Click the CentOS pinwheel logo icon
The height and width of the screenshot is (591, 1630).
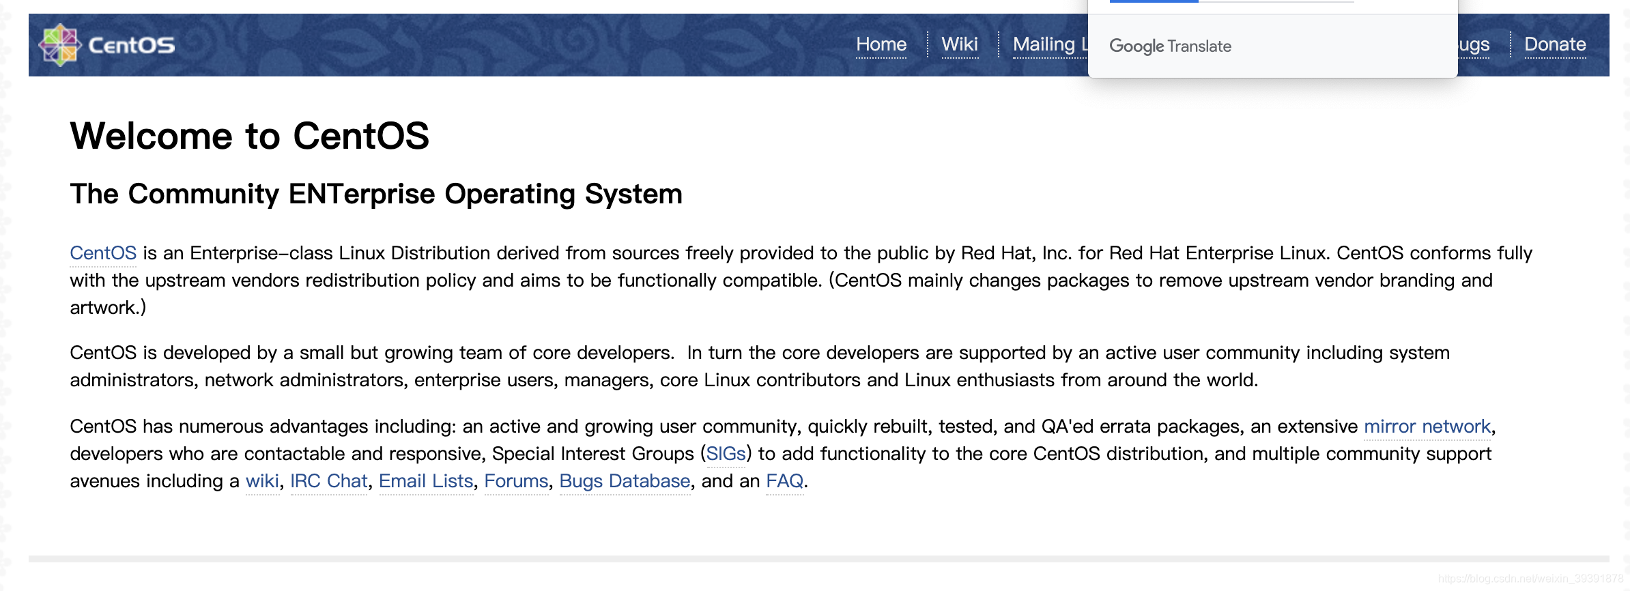[x=60, y=45]
